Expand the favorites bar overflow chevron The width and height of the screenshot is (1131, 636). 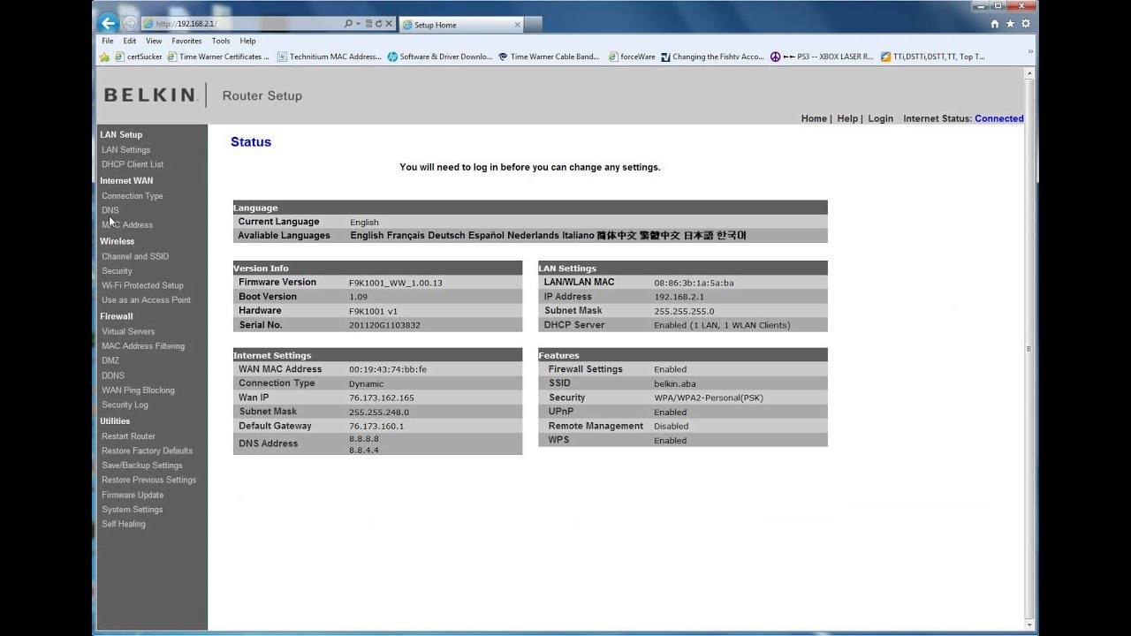1029,53
